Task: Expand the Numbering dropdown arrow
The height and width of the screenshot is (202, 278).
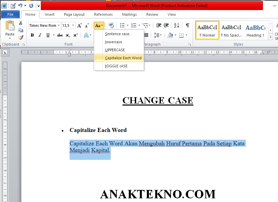Action: [x=139, y=25]
